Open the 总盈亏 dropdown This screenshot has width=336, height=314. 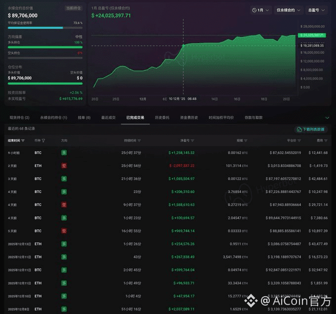coord(316,10)
